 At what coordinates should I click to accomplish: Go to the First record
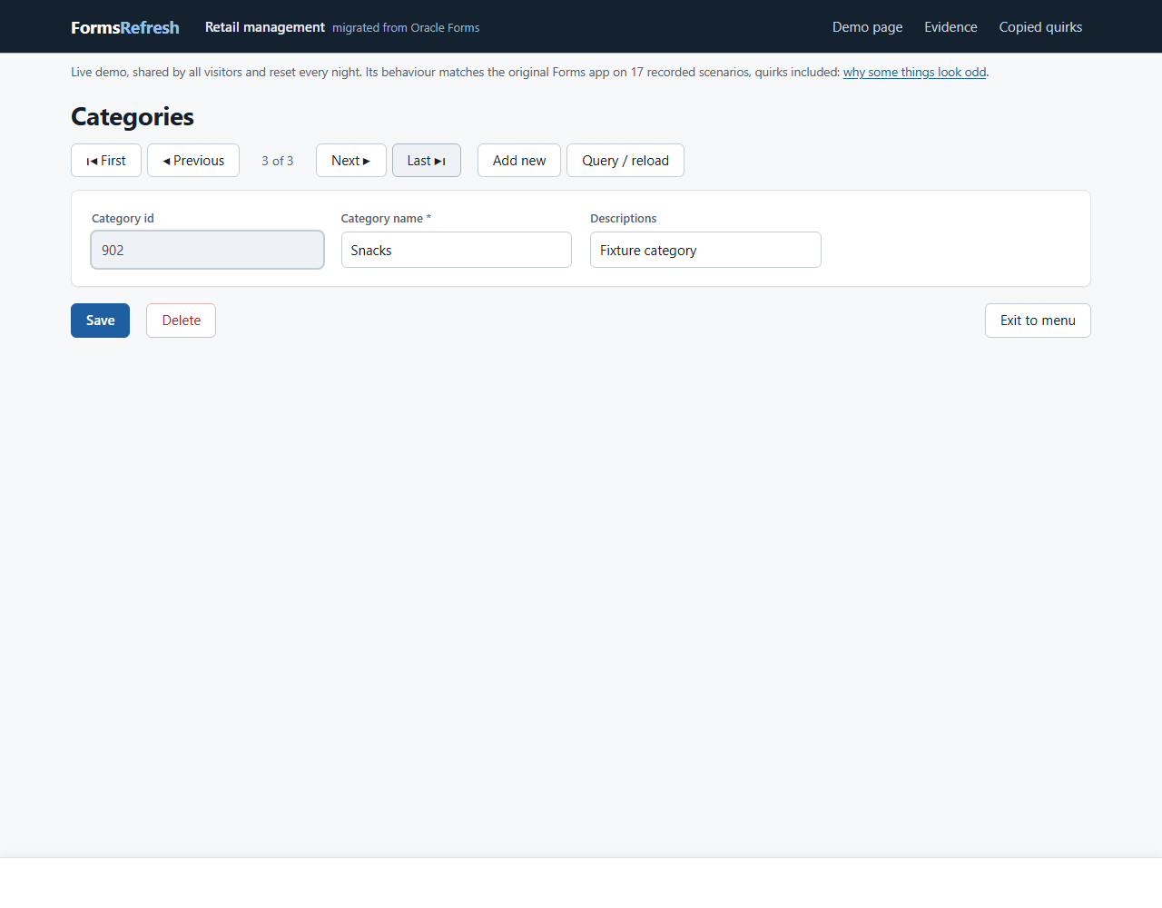(106, 161)
